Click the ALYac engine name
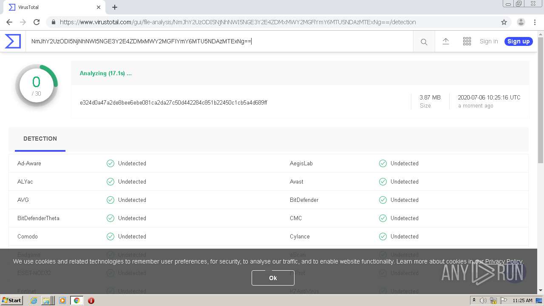The width and height of the screenshot is (544, 306). click(25, 181)
